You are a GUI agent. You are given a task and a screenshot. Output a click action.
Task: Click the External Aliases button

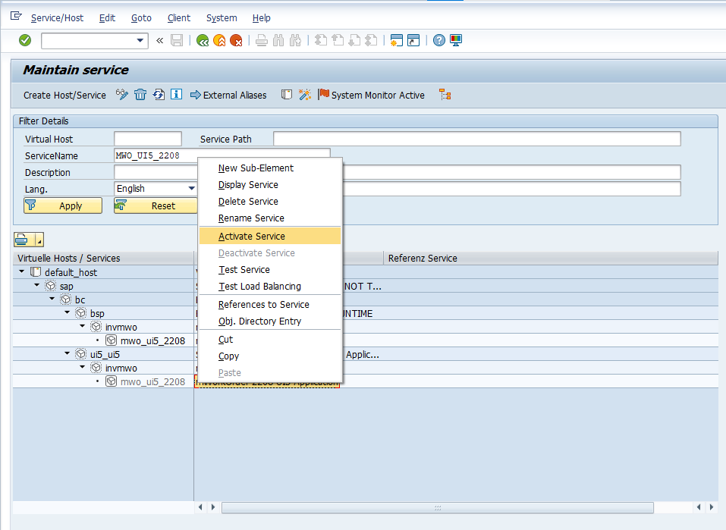[228, 95]
